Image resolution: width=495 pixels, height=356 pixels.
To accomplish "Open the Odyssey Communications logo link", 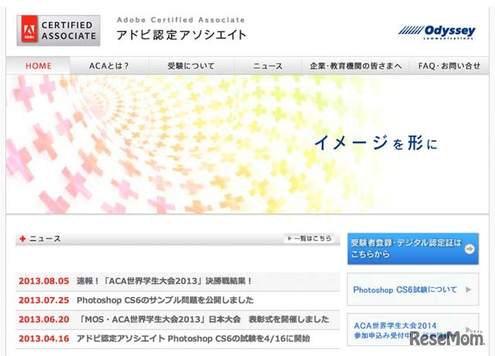I will pos(436,32).
